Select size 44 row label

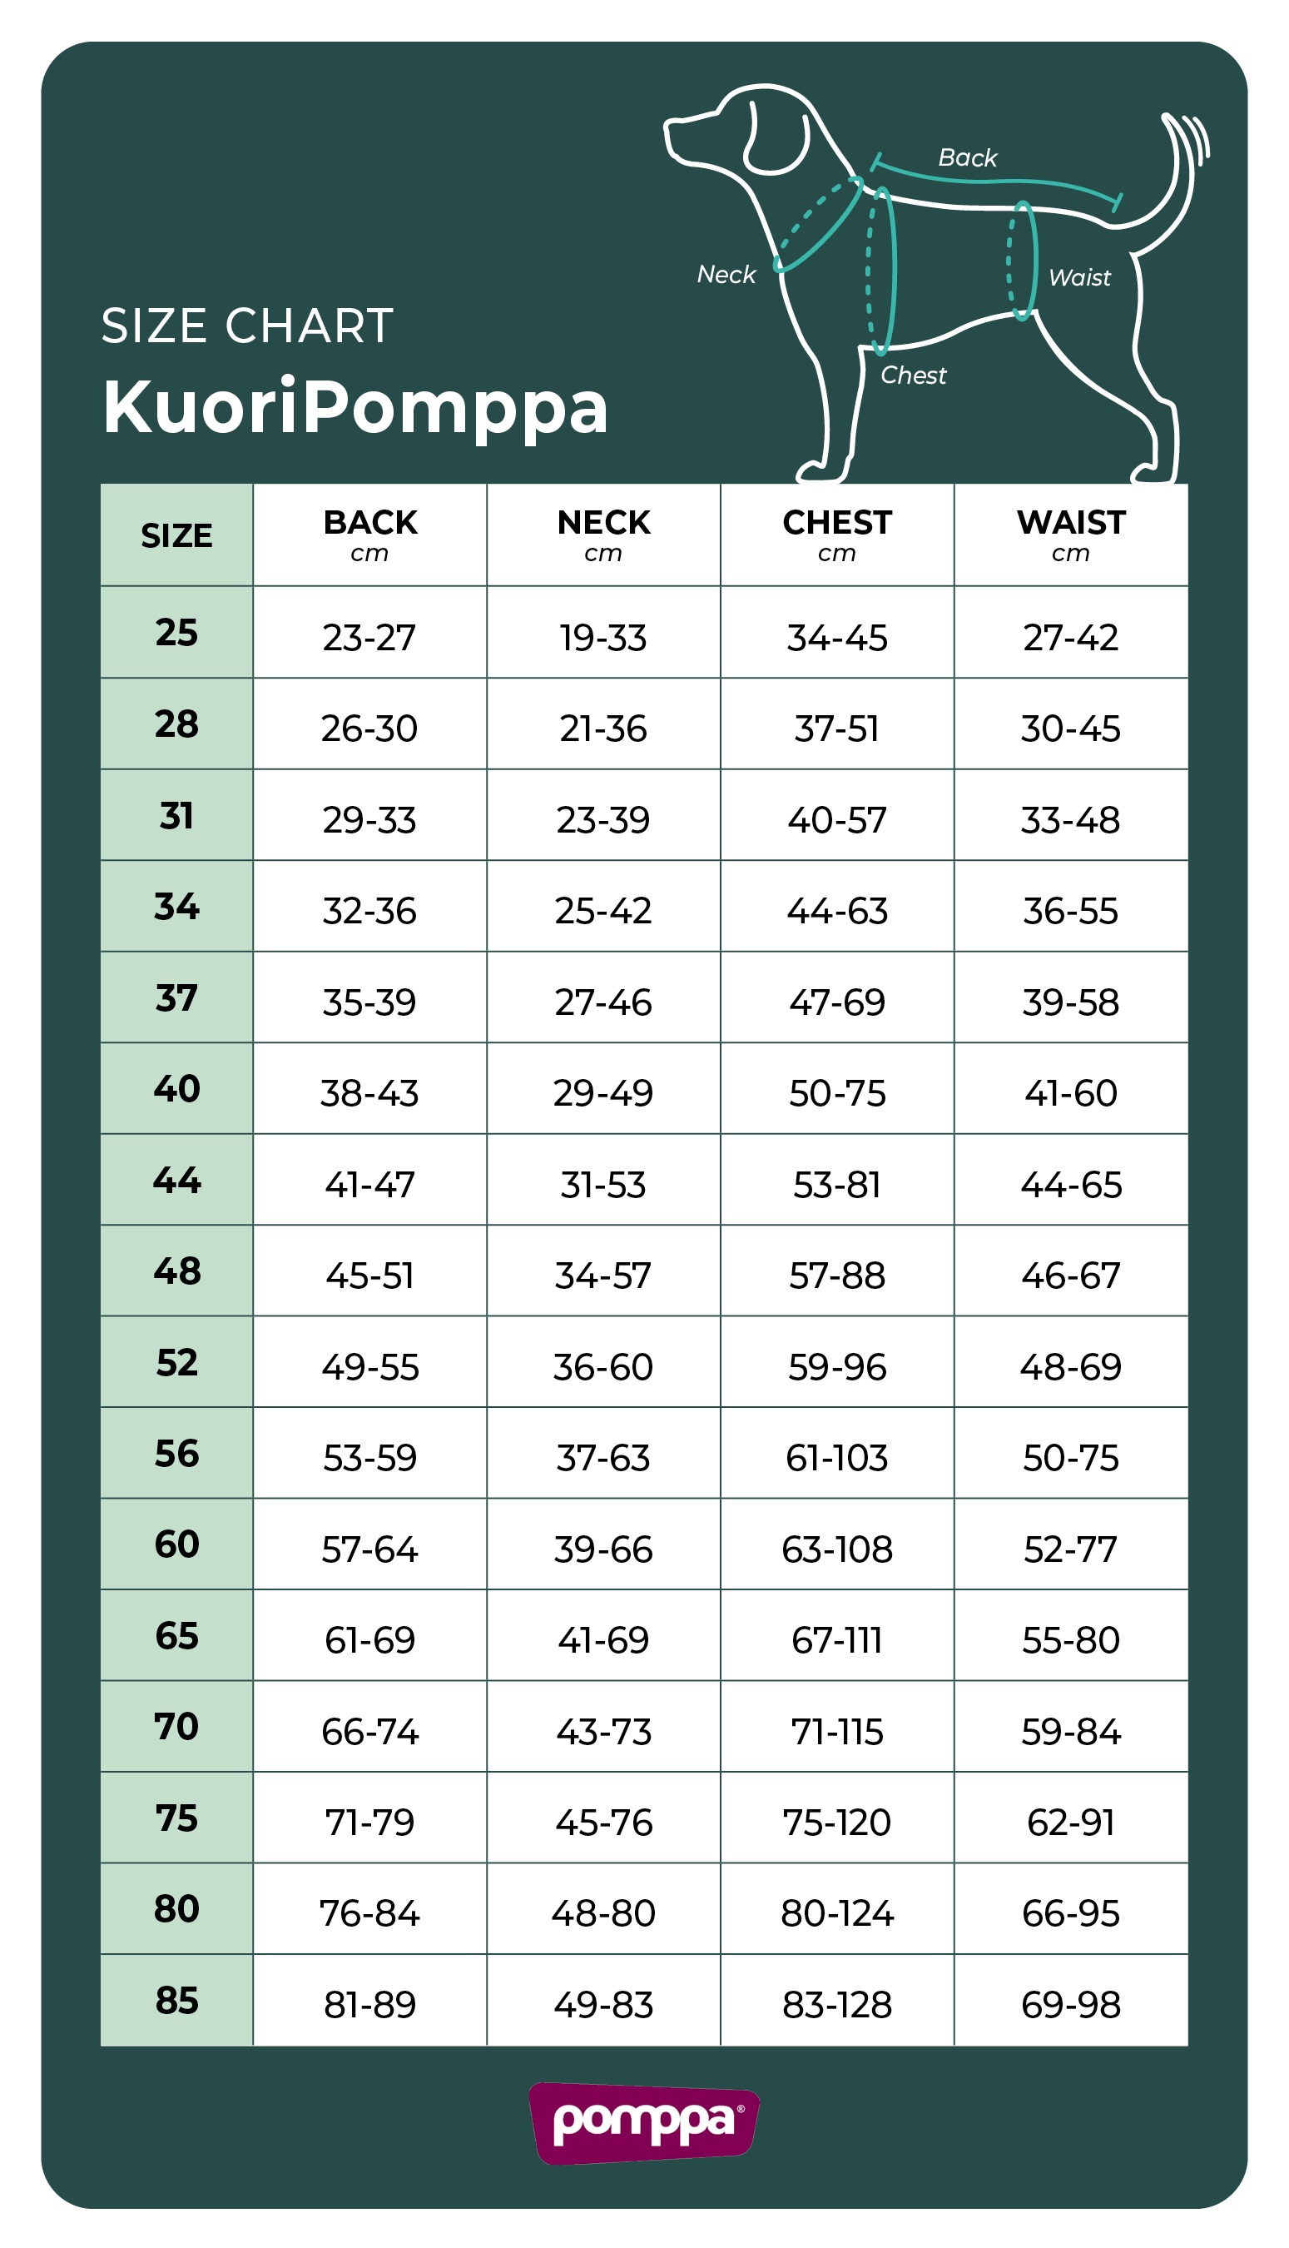[x=176, y=1180]
